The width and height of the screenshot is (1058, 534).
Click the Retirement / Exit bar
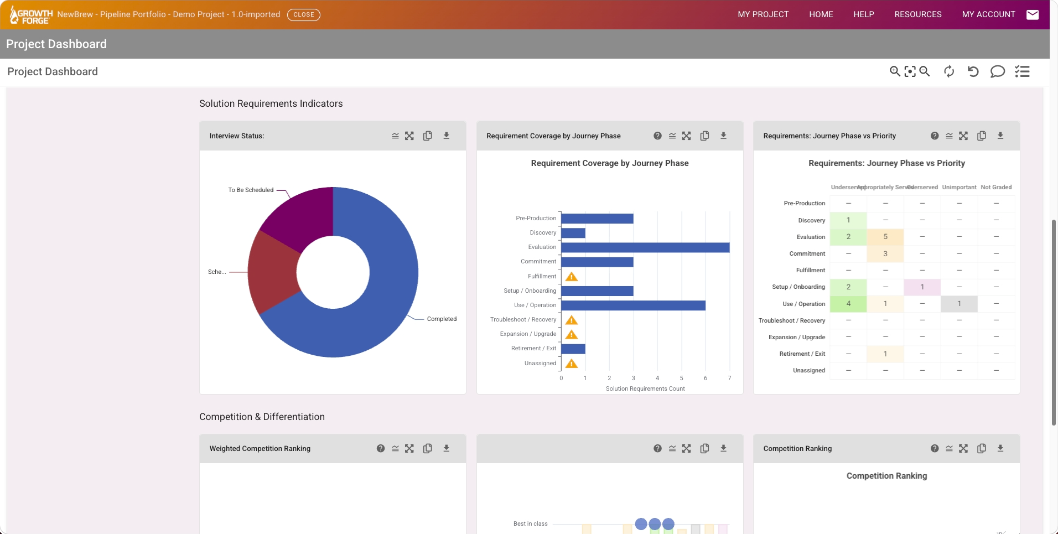[x=573, y=349]
